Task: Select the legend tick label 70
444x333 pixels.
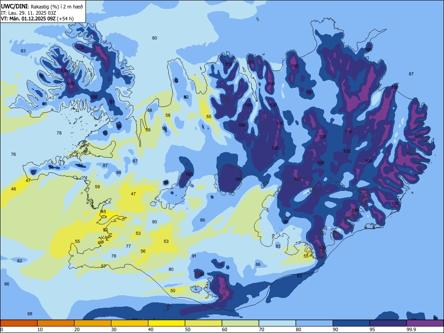Action: (x=262, y=329)
